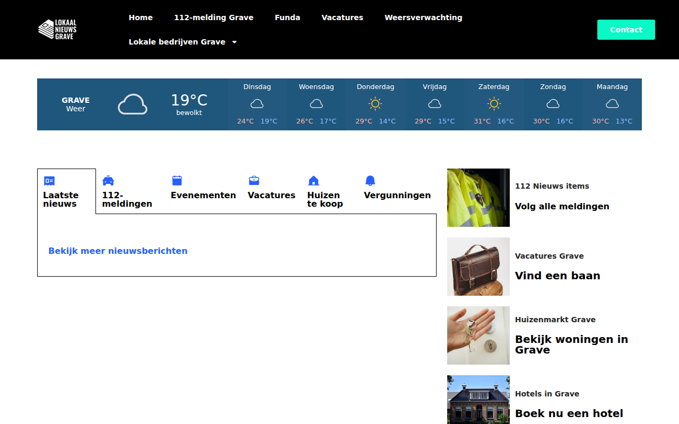
Task: Click the bell icon above Vergunningen
Action: click(370, 181)
